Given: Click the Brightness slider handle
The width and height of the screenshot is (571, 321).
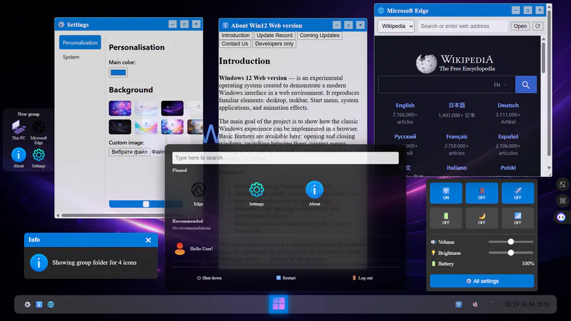Looking at the screenshot, I should [x=511, y=252].
